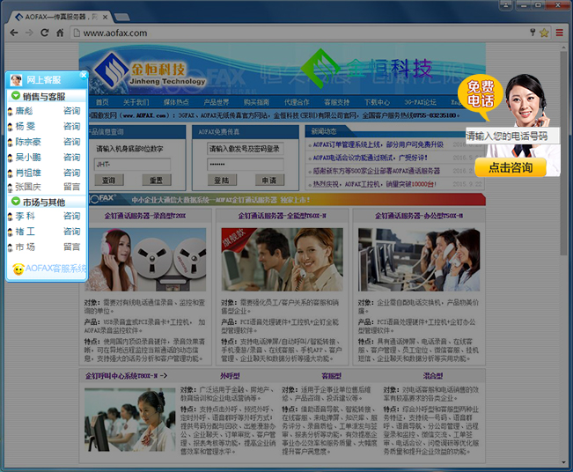
Task: Click 留言 next to 张国庆
Action: [71, 187]
